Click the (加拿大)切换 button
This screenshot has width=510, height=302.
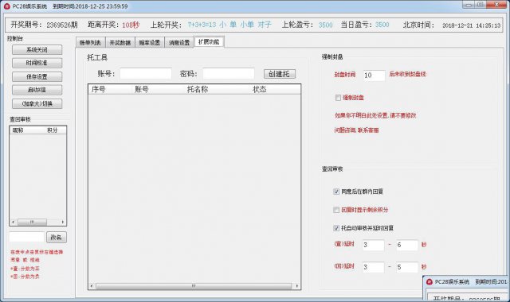(x=37, y=103)
